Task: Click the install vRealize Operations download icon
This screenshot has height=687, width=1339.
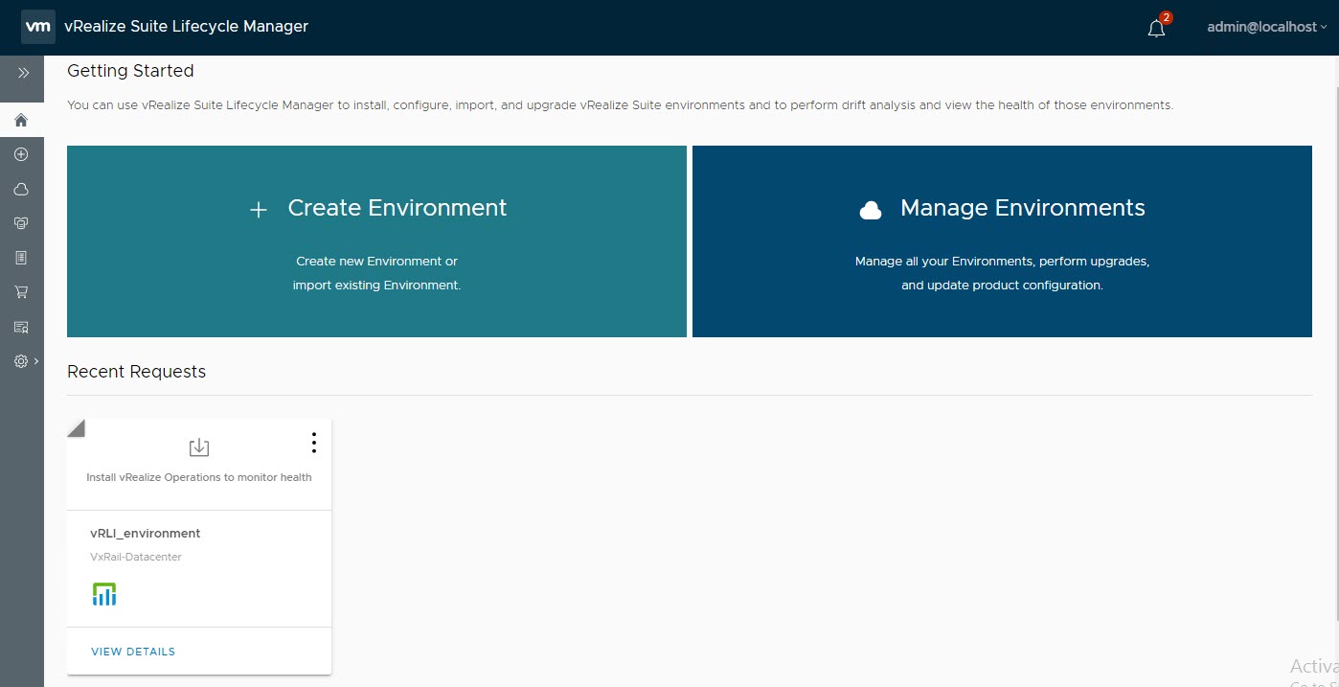Action: 199,447
